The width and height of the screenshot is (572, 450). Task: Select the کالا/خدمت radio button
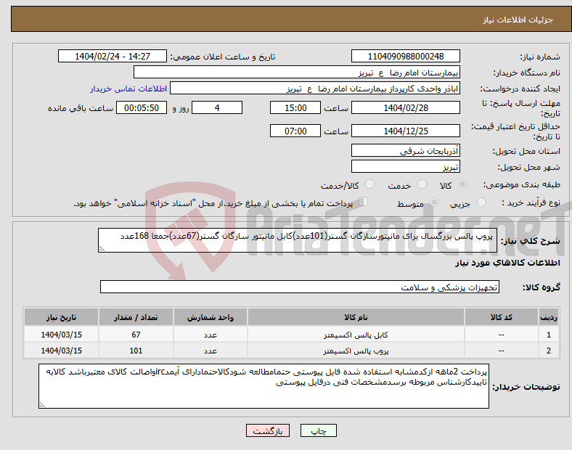tap(370, 184)
